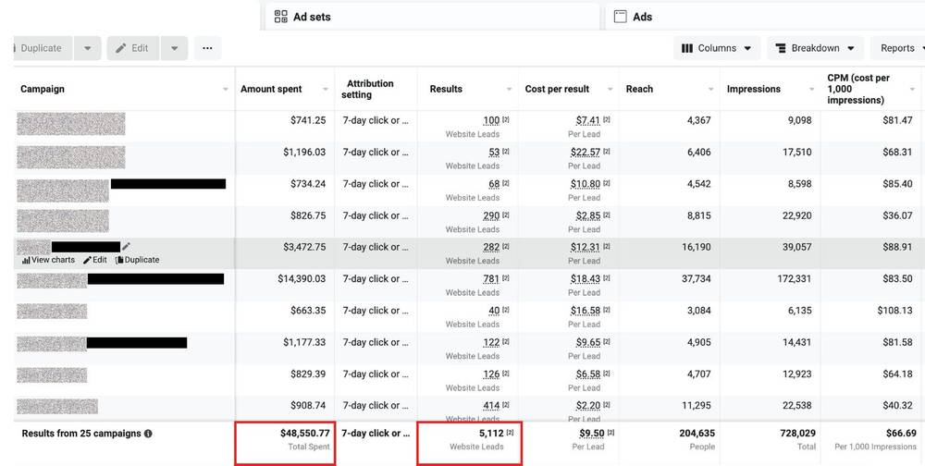925x466 pixels.
Task: Click Duplicate link under hovered campaign
Action: click(x=138, y=260)
